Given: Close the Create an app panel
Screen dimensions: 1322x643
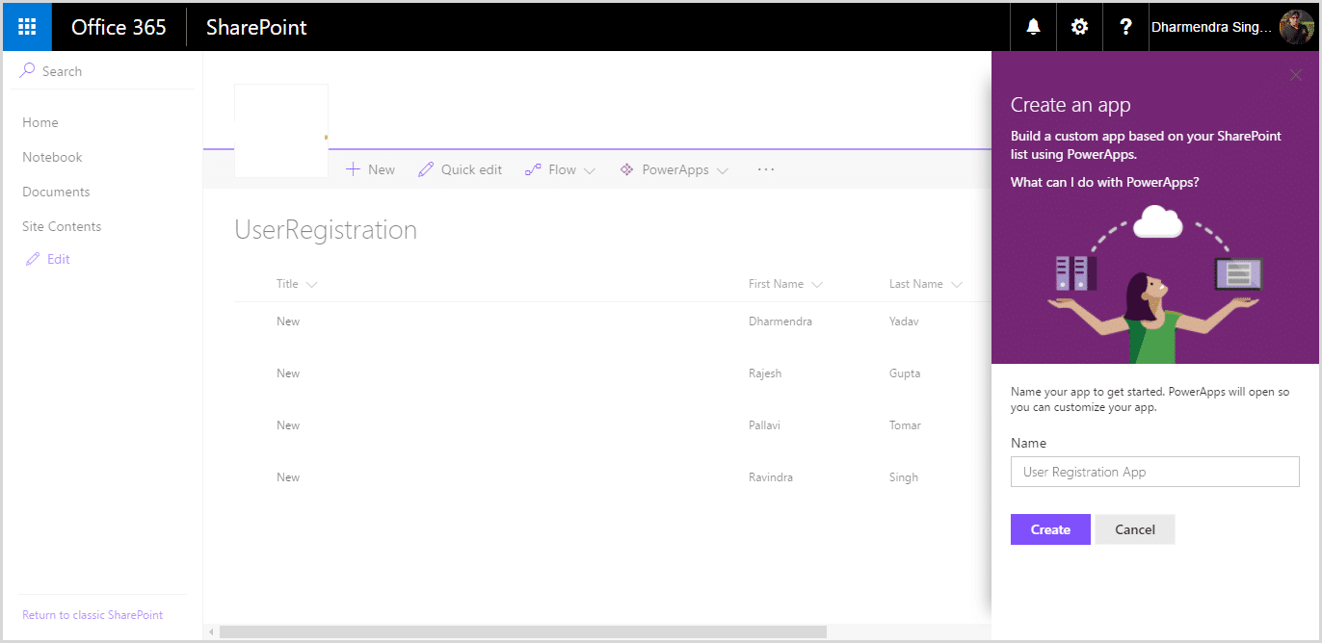Looking at the screenshot, I should pyautogui.click(x=1295, y=75).
